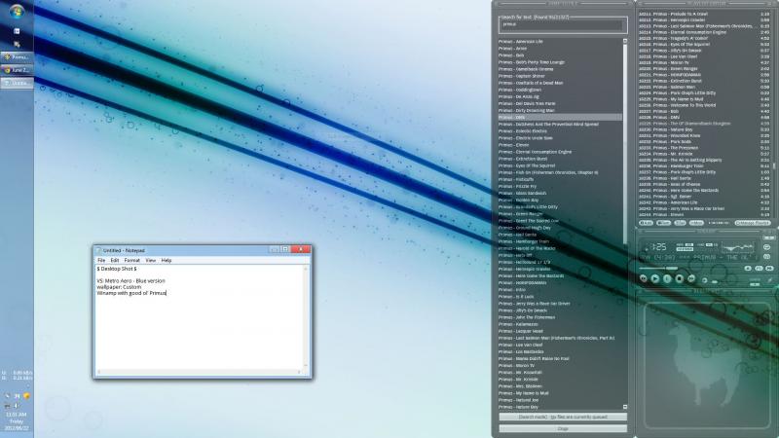The width and height of the screenshot is (779, 438).
Task: Select 'Primus - Mr. Krinkle' search result
Action: (560, 379)
